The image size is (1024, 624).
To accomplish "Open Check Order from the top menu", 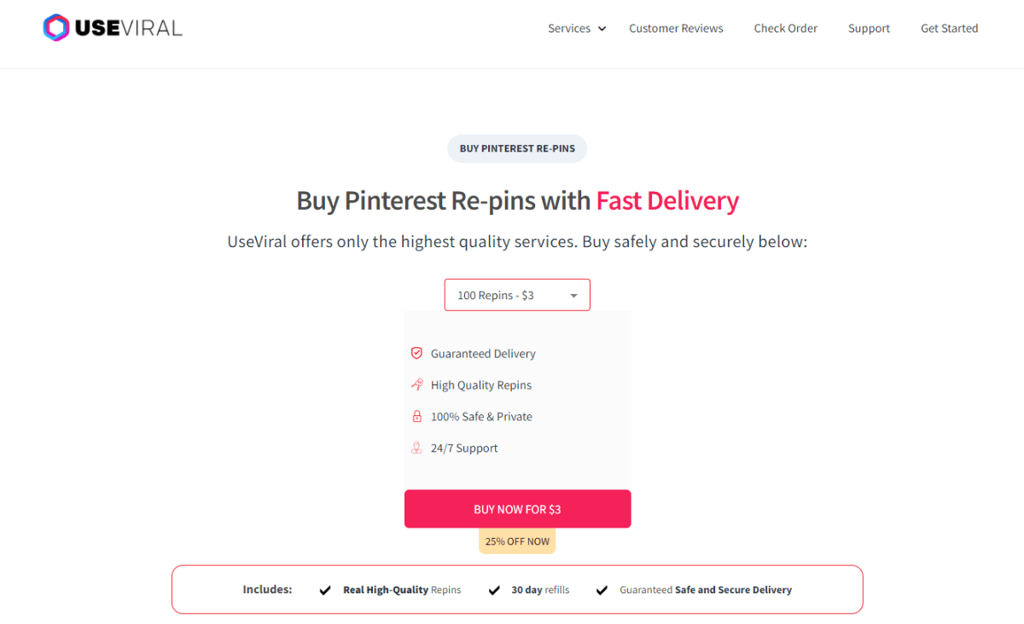I will click(x=785, y=28).
